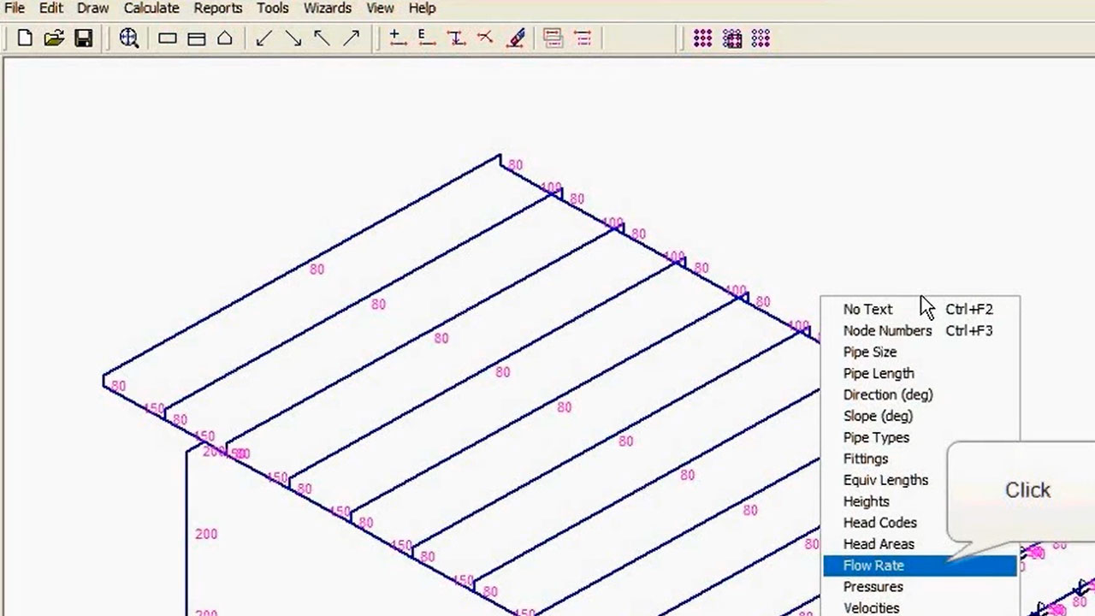Viewport: 1095px width, 616px height.
Task: Open the Wizards menu
Action: coord(328,9)
